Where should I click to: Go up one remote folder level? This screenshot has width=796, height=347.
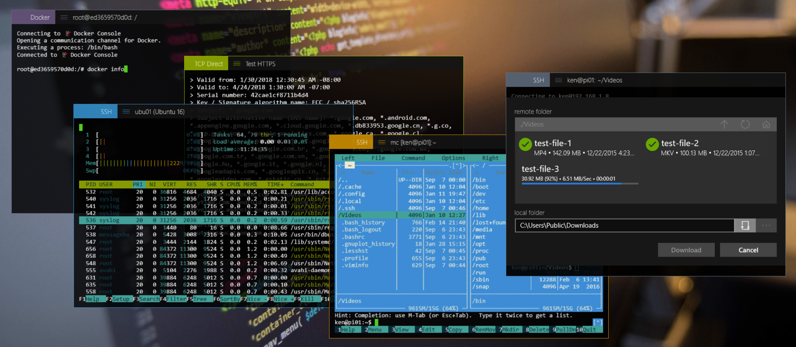pyautogui.click(x=724, y=124)
